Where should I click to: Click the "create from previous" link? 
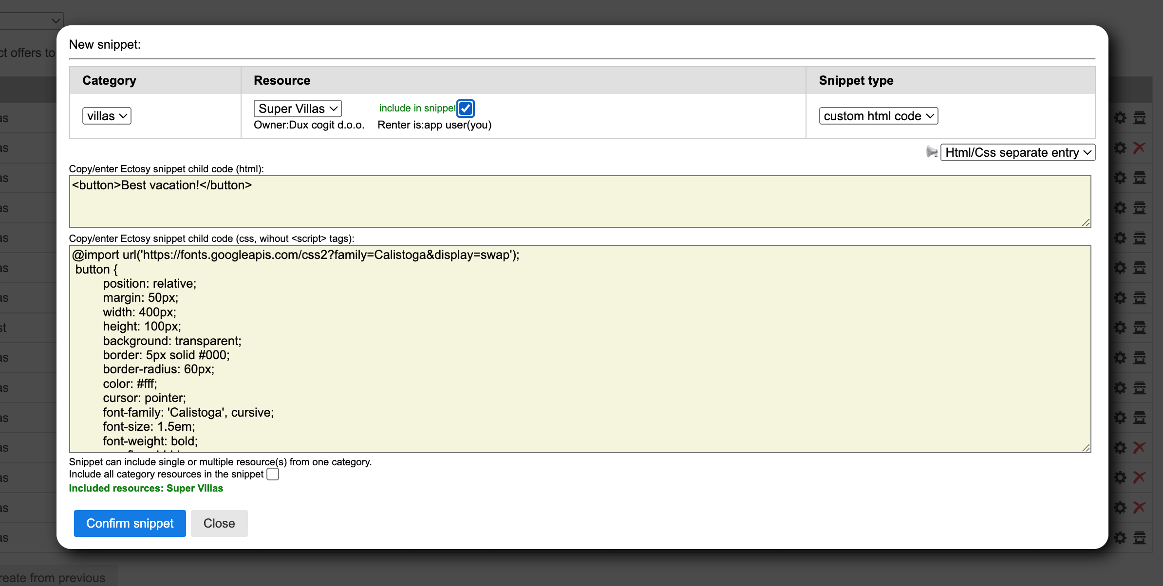coord(53,578)
